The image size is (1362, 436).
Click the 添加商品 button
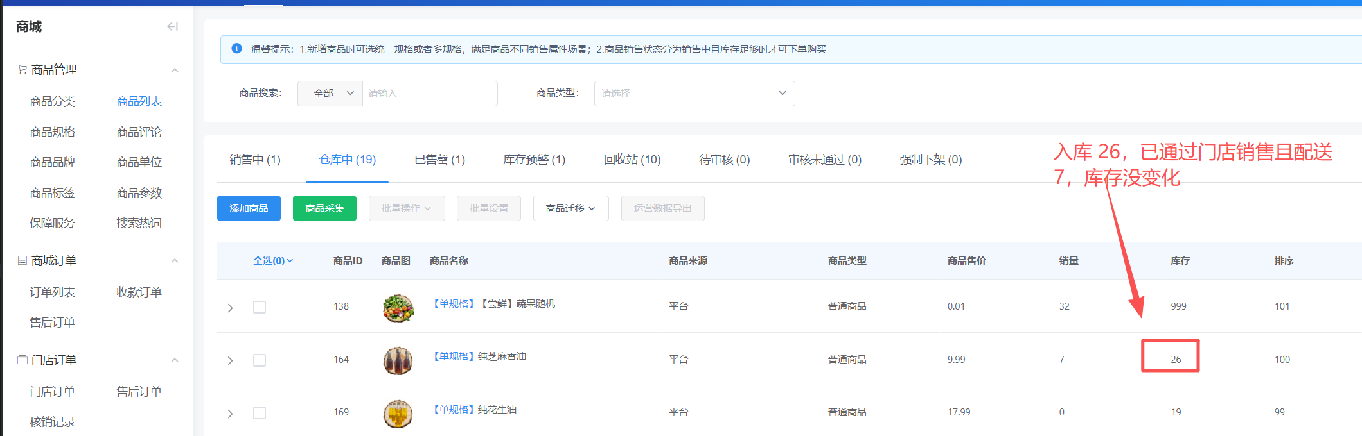249,208
